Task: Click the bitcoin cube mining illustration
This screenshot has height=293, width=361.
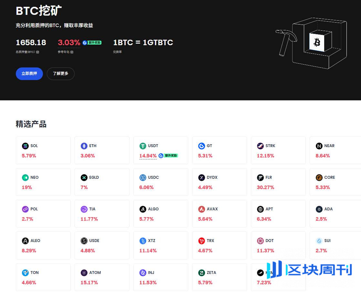Action: pyautogui.click(x=312, y=43)
